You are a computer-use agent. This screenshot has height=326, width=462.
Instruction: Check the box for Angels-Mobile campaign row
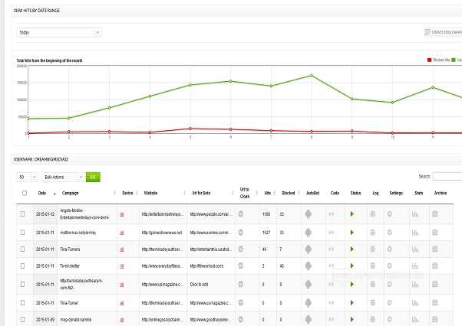25,214
